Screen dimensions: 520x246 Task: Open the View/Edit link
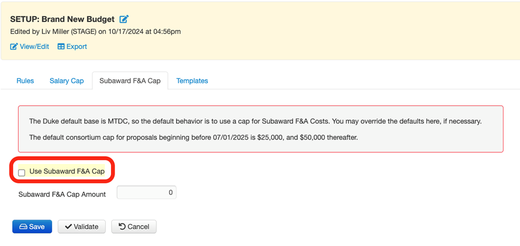34,47
